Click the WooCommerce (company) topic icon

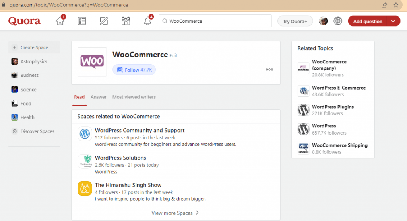coord(303,68)
